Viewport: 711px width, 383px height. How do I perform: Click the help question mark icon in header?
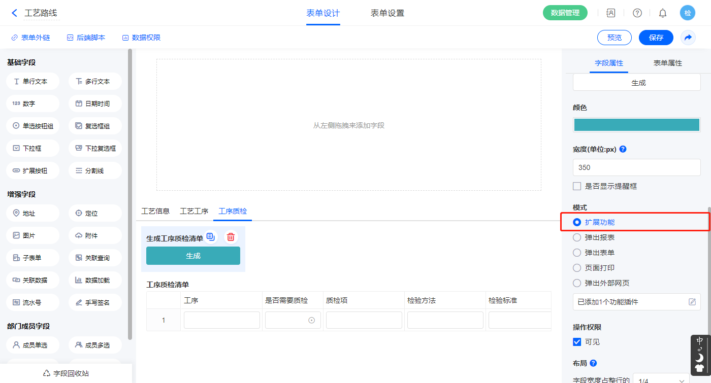click(x=637, y=13)
